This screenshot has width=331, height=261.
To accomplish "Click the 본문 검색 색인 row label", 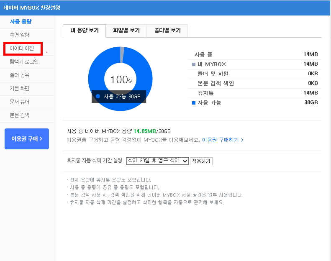I will coord(216,83).
